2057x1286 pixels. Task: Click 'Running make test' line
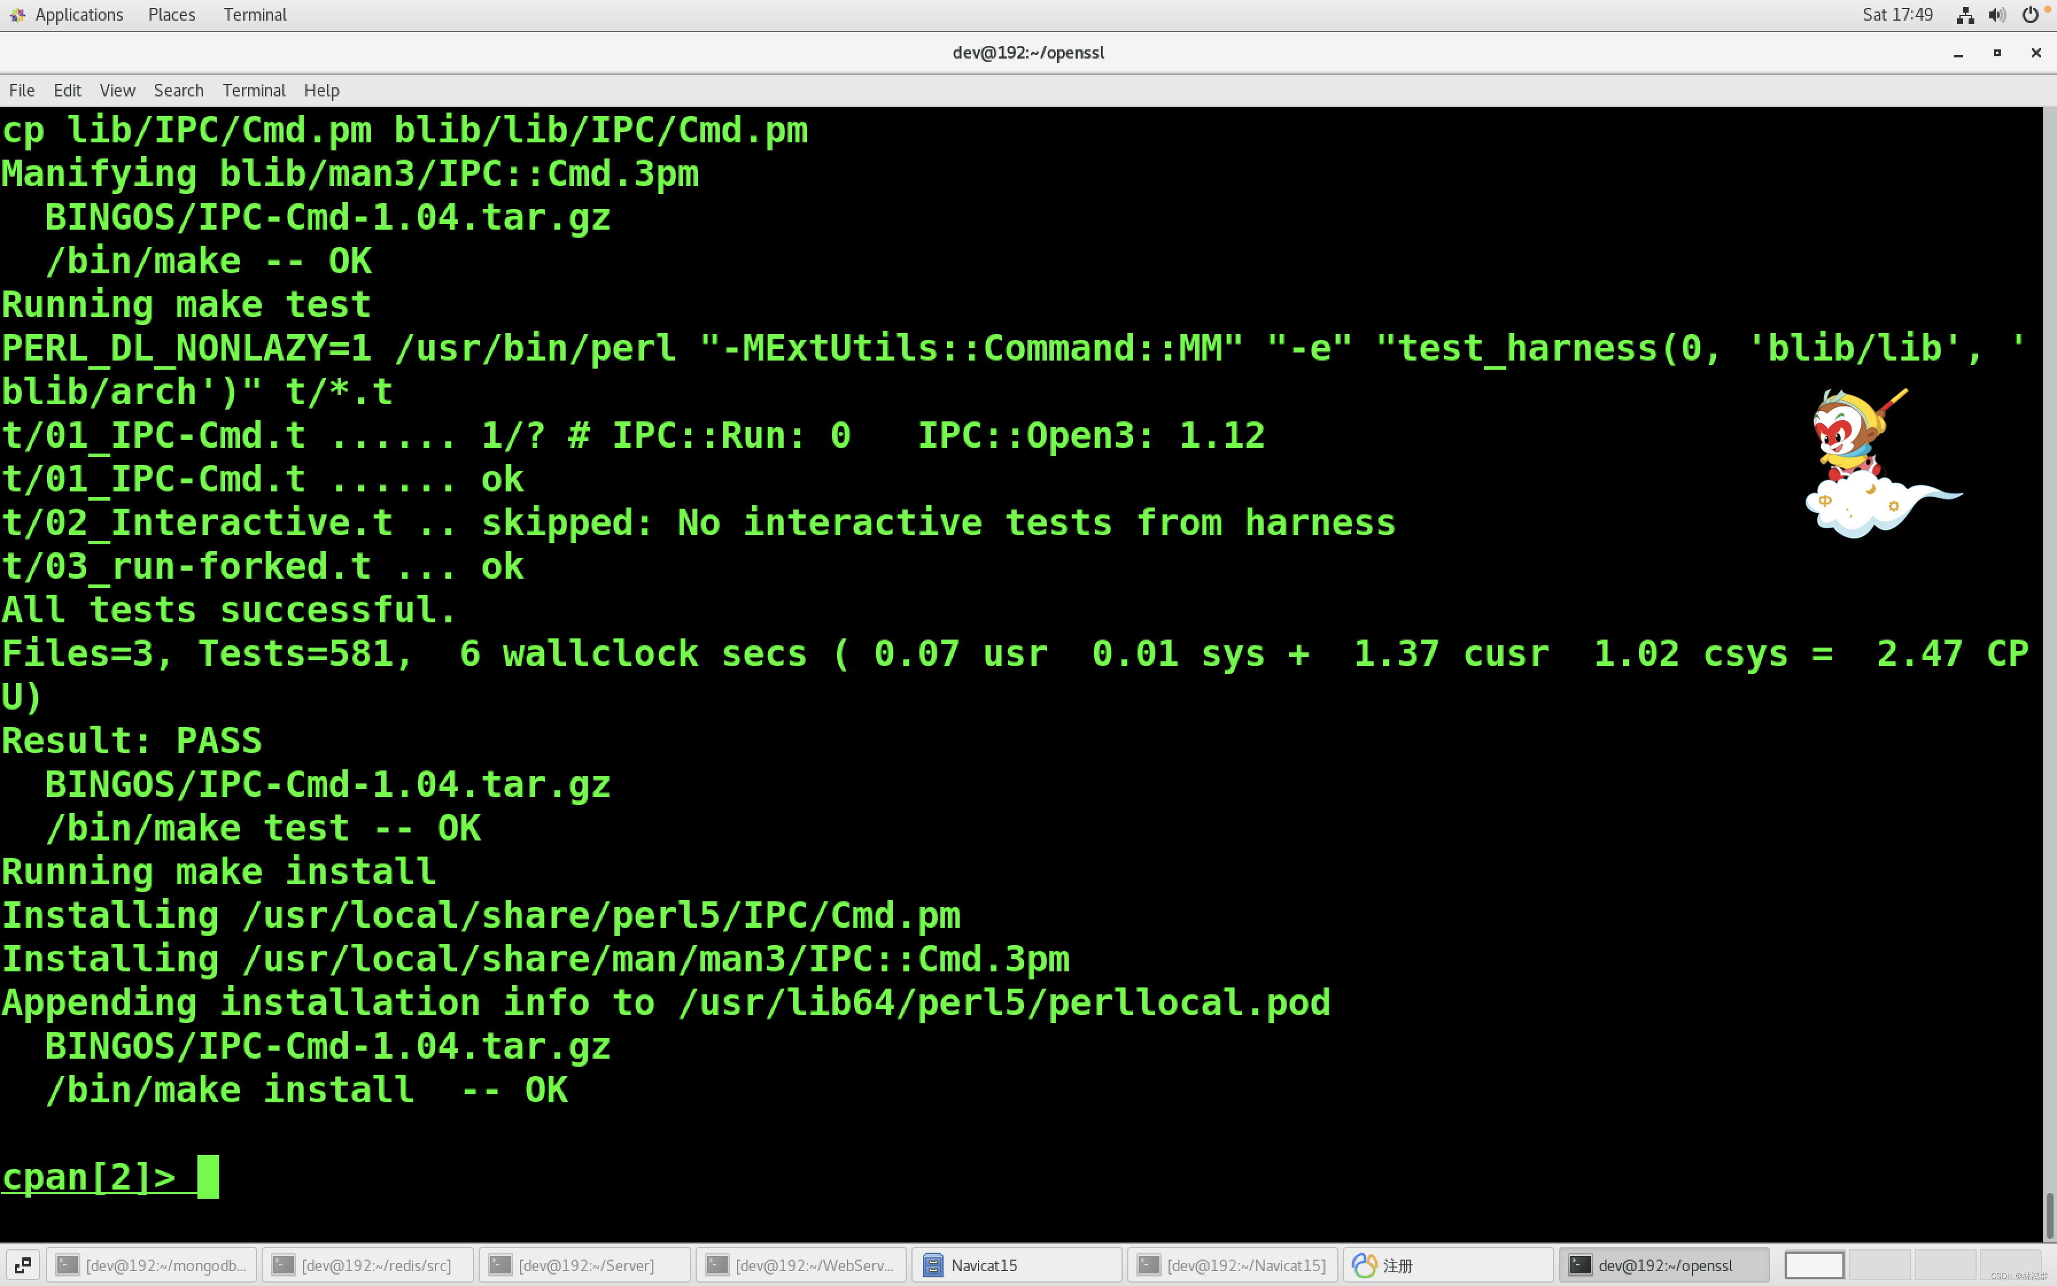coord(186,304)
